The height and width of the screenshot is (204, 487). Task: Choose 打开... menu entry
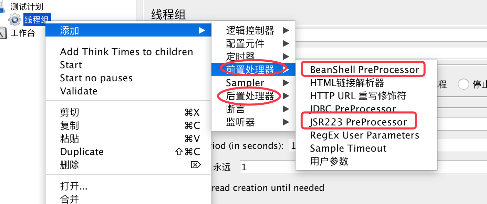(x=128, y=186)
